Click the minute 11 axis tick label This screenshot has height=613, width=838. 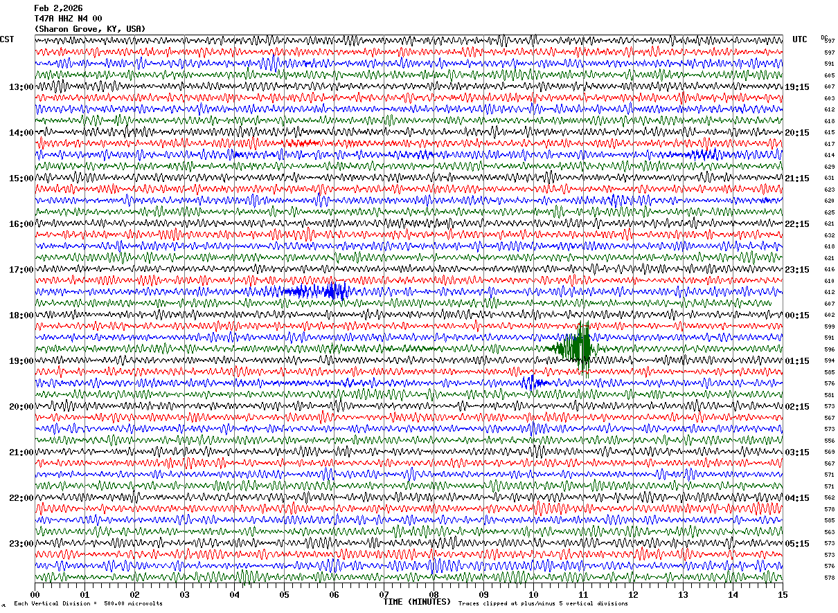[x=583, y=595]
